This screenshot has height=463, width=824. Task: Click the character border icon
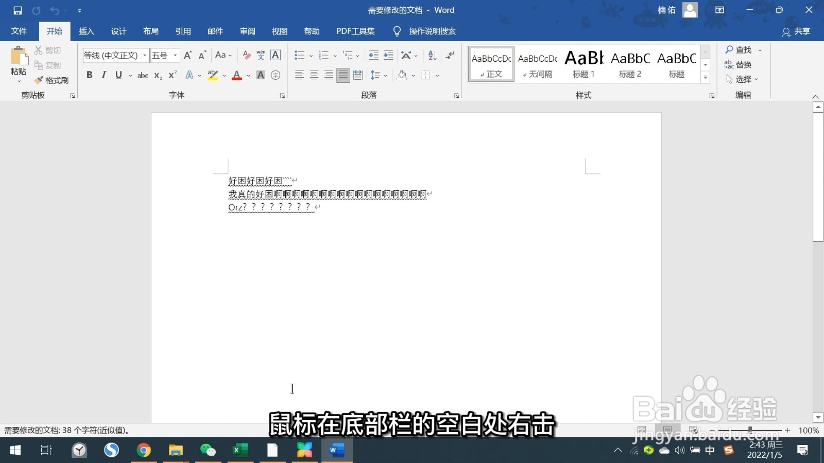tap(276, 55)
